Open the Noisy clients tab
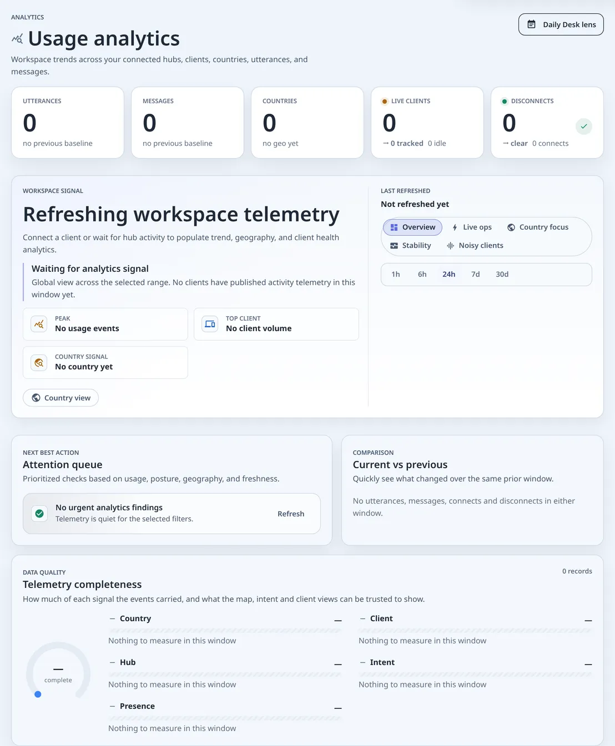This screenshot has height=746, width=615. [x=475, y=246]
